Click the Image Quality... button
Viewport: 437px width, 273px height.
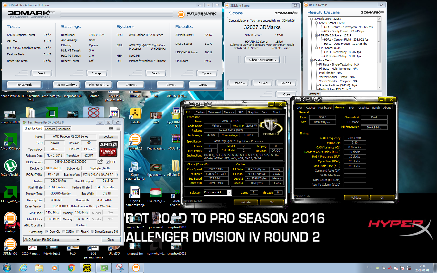67,85
